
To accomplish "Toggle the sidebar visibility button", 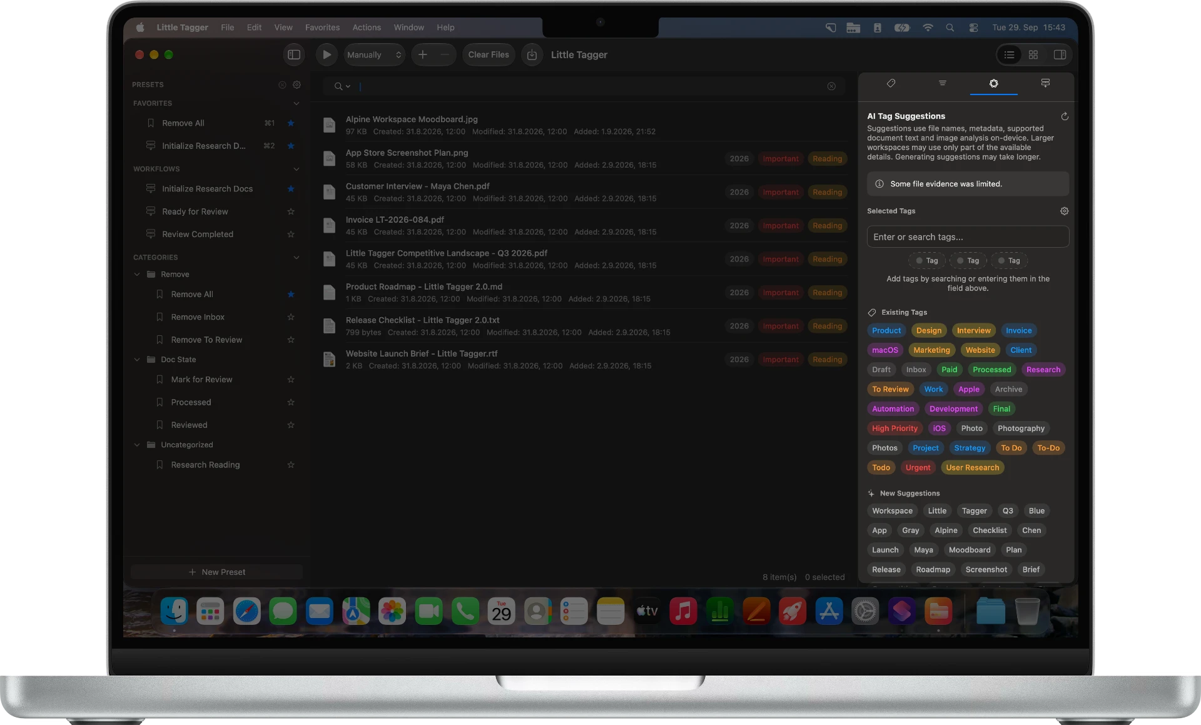I will pos(294,55).
